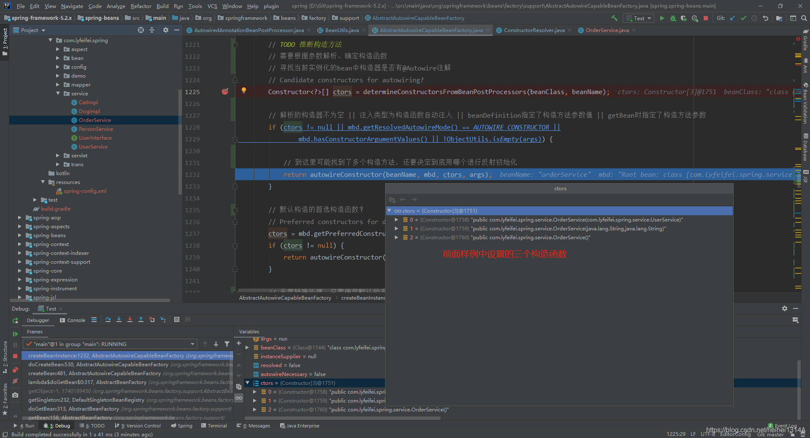Toggle the watches glasses icon in Variables
This screenshot has width=810, height=438.
click(x=239, y=398)
